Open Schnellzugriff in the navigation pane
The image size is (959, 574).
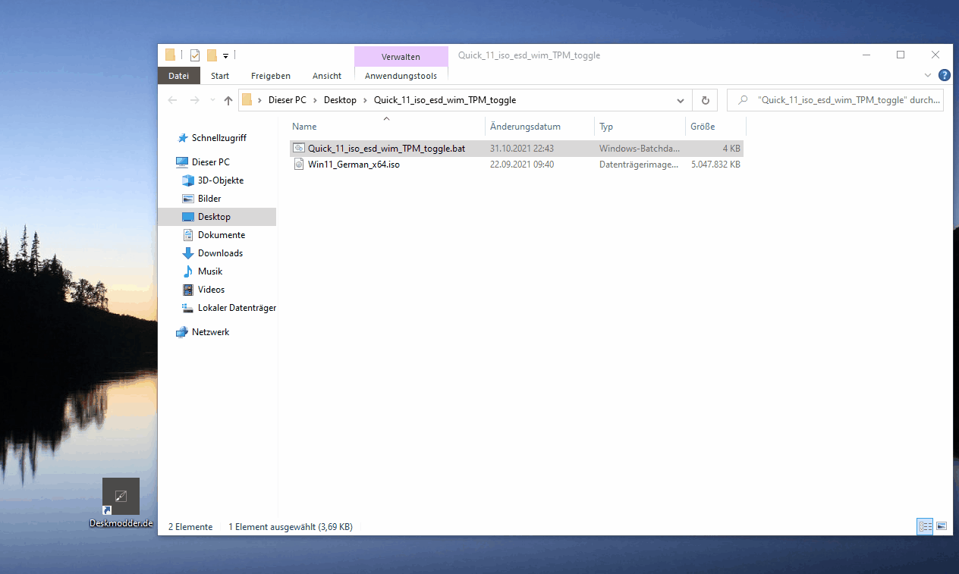pos(219,138)
